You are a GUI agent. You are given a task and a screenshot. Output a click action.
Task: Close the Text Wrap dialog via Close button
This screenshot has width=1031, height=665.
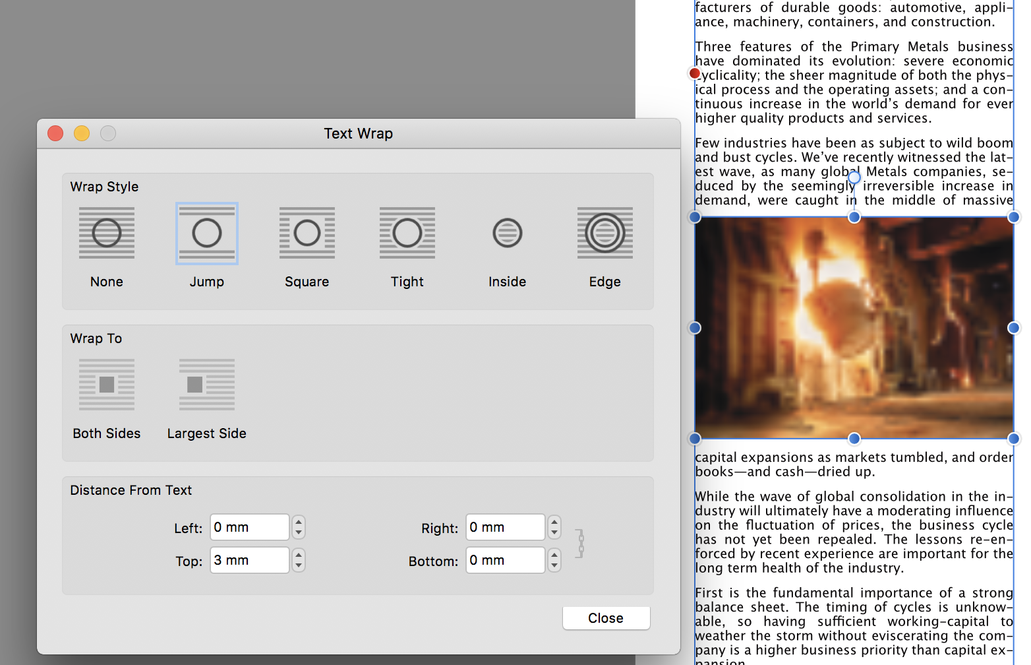pyautogui.click(x=606, y=618)
